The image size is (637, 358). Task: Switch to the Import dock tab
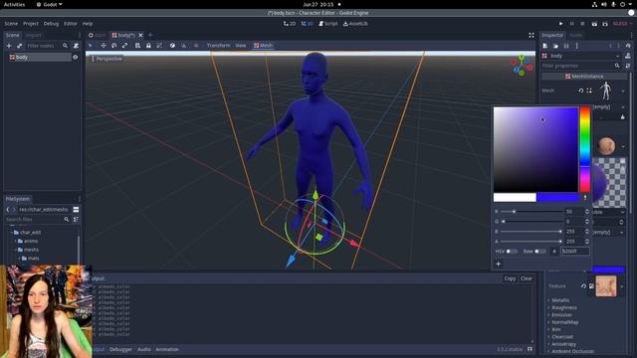click(x=33, y=36)
